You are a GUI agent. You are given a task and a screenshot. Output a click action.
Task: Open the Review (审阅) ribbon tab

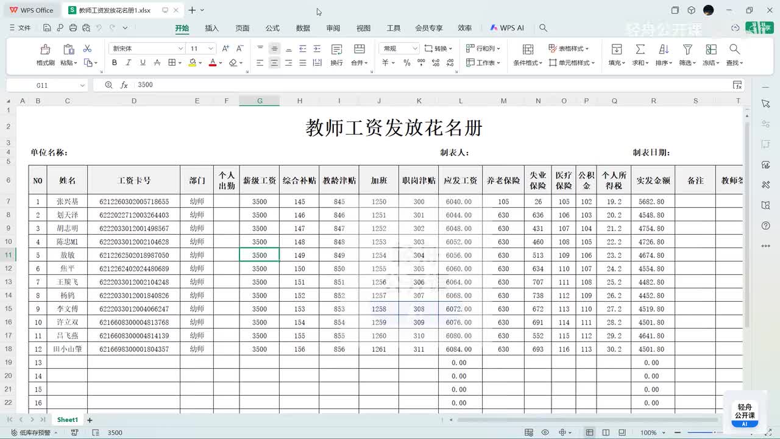333,28
